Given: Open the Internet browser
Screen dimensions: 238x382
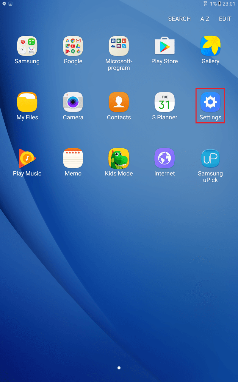Looking at the screenshot, I should click(x=165, y=158).
